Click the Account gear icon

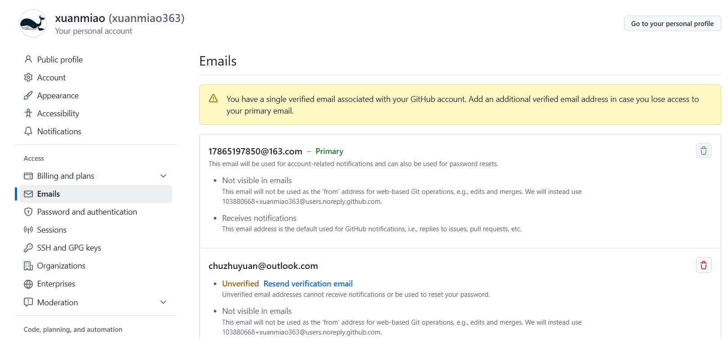coord(28,77)
